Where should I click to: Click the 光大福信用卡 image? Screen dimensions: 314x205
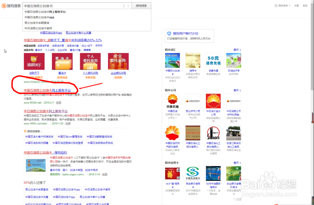[172, 174]
